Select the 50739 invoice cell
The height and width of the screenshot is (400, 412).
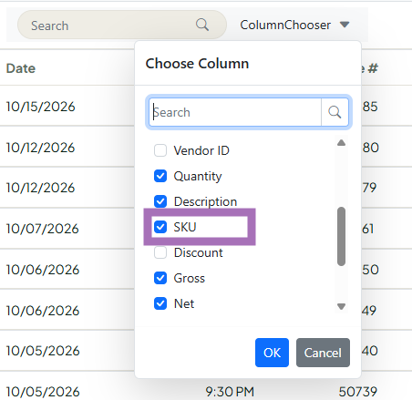pyautogui.click(x=358, y=392)
